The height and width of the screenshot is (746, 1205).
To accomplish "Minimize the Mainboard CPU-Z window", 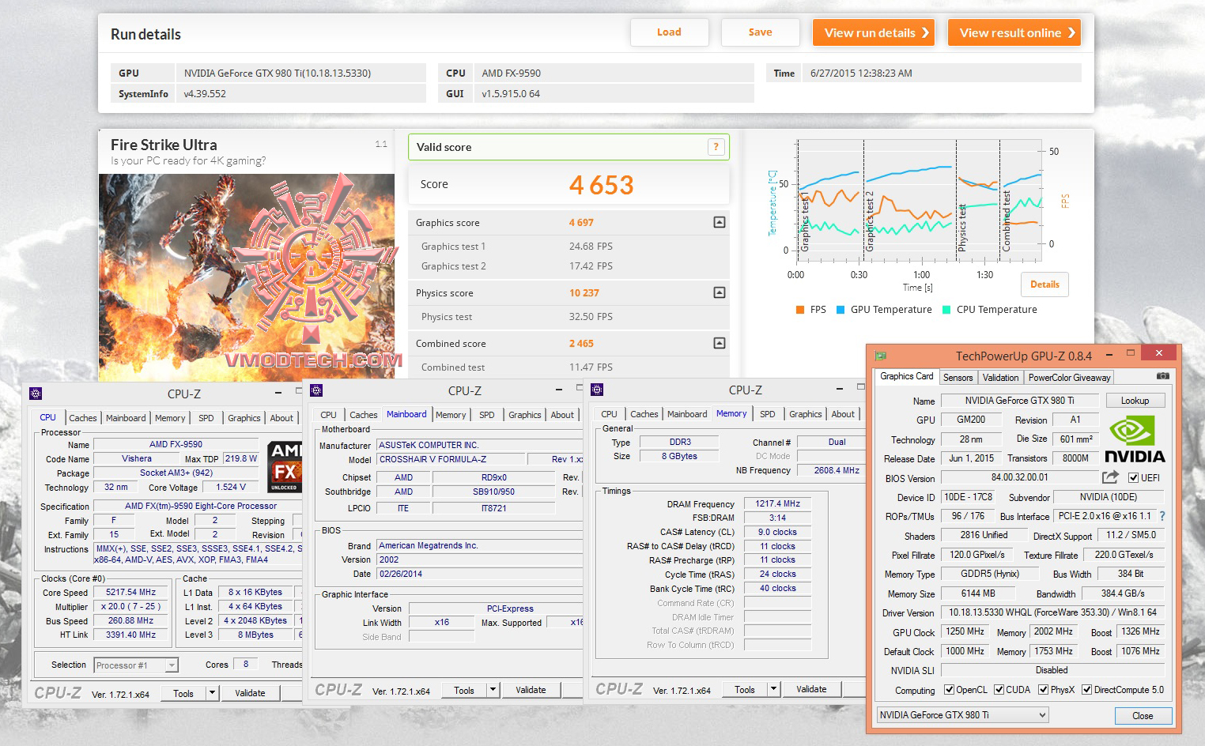I will tap(559, 389).
